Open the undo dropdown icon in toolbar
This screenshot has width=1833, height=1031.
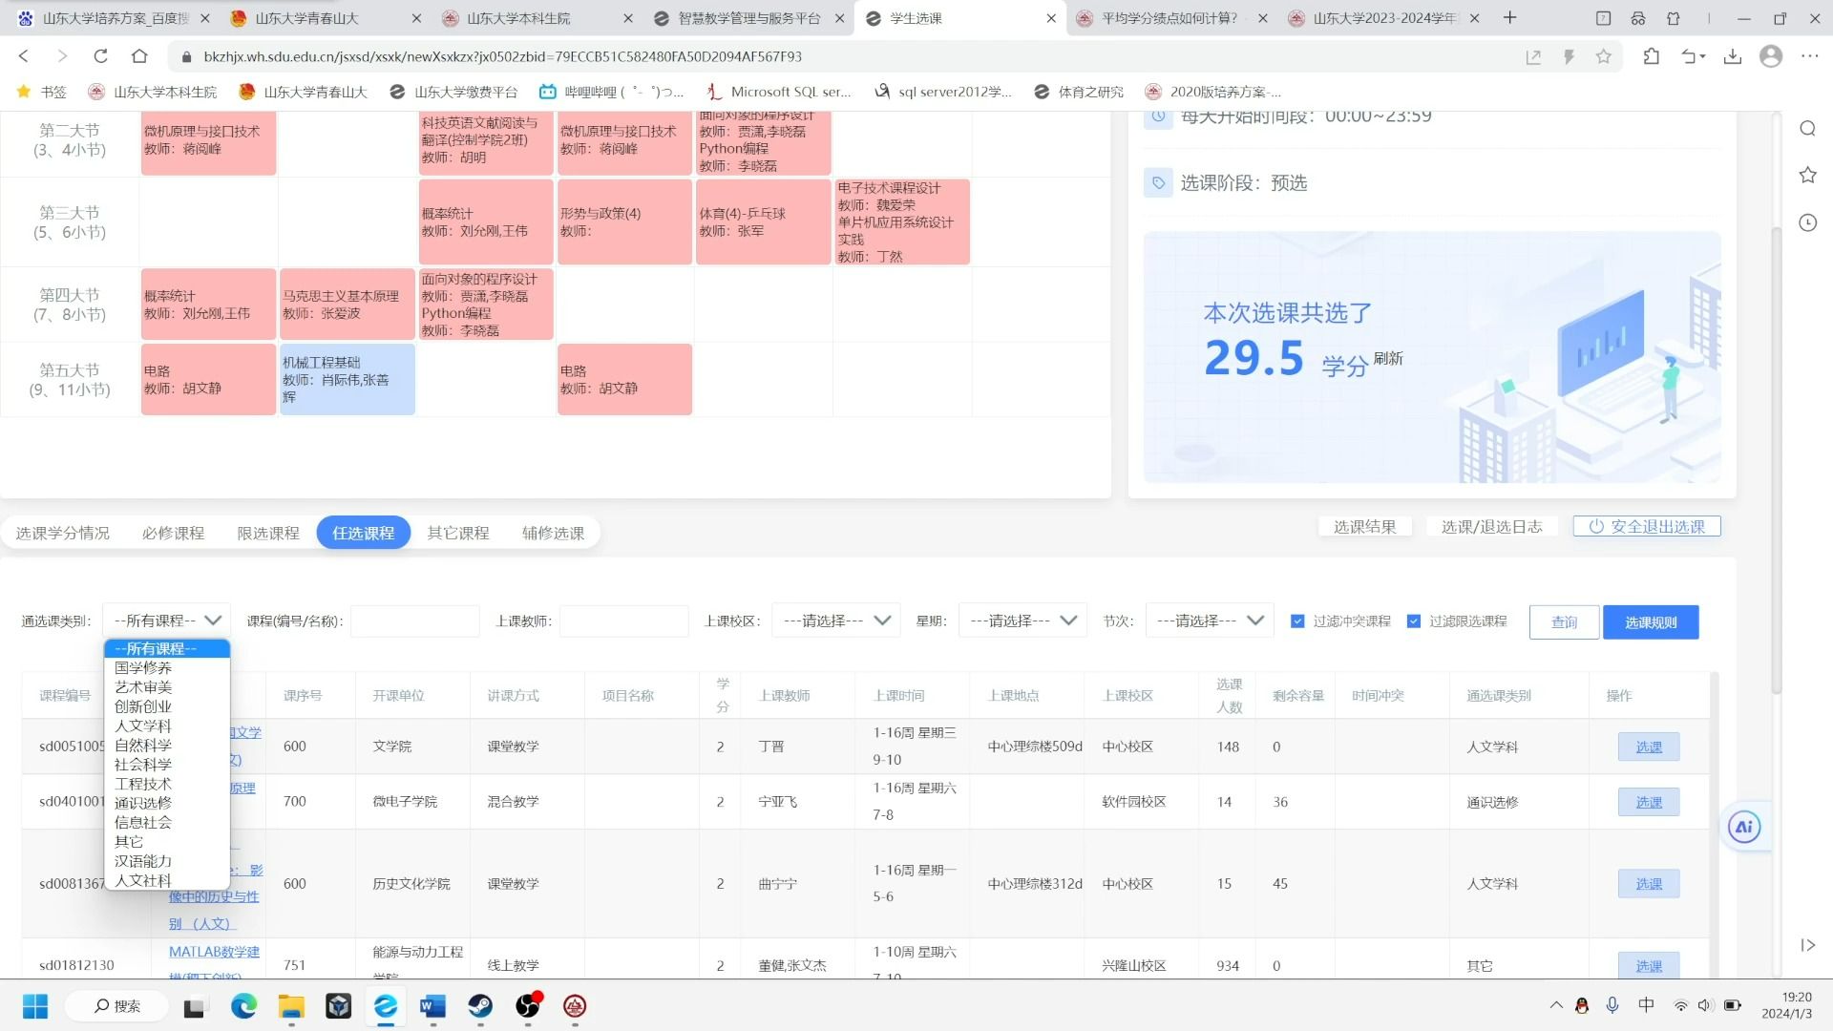pos(1693,57)
